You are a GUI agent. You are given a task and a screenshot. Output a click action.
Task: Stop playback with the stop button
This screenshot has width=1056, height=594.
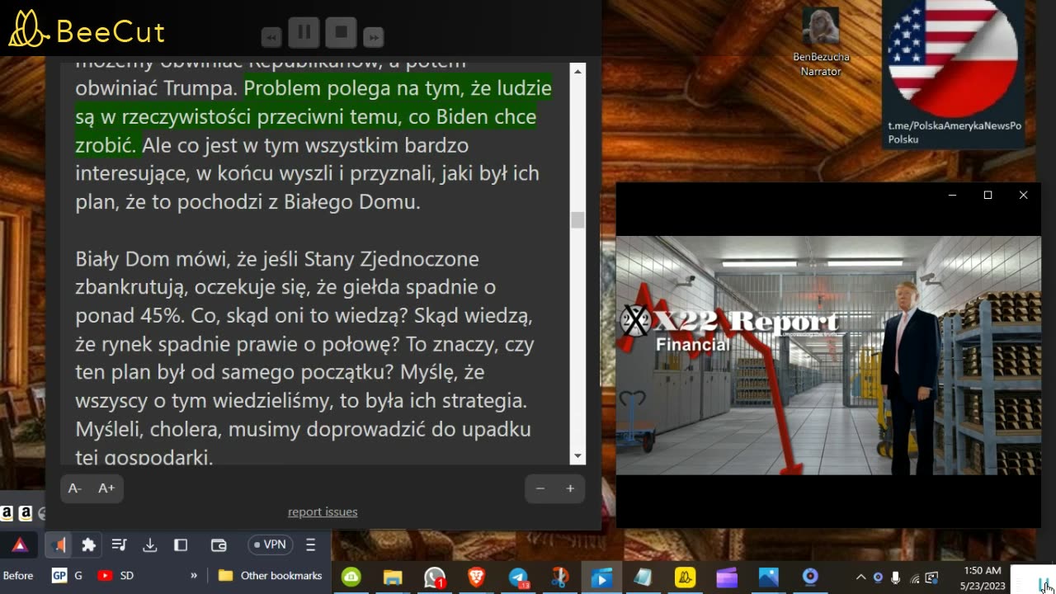[x=341, y=33]
